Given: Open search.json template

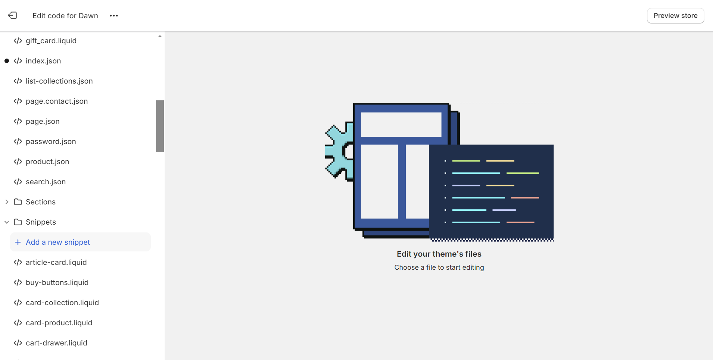Looking at the screenshot, I should (x=46, y=182).
